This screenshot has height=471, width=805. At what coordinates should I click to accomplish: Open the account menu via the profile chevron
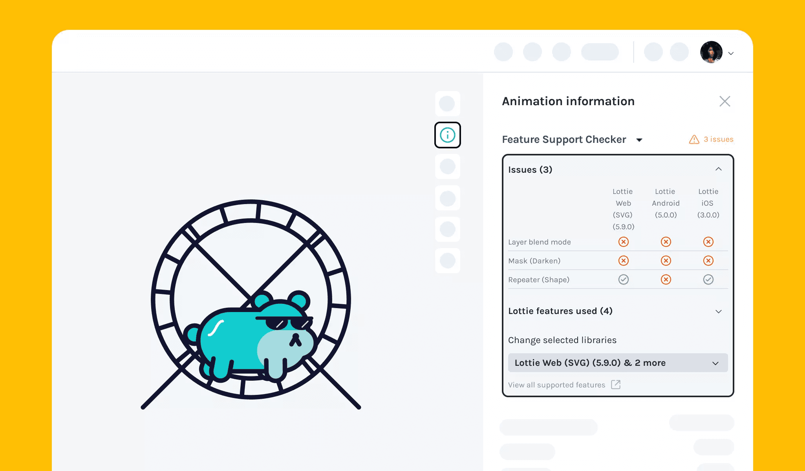coord(731,53)
